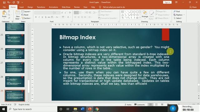Switch to Slide Sorter view icon
This screenshot has width=200, height=112.
[156, 105]
